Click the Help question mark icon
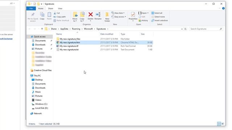The width and height of the screenshot is (232, 130). [x=223, y=8]
